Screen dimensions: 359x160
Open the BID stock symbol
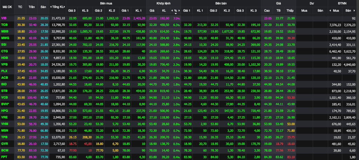pos(4,84)
